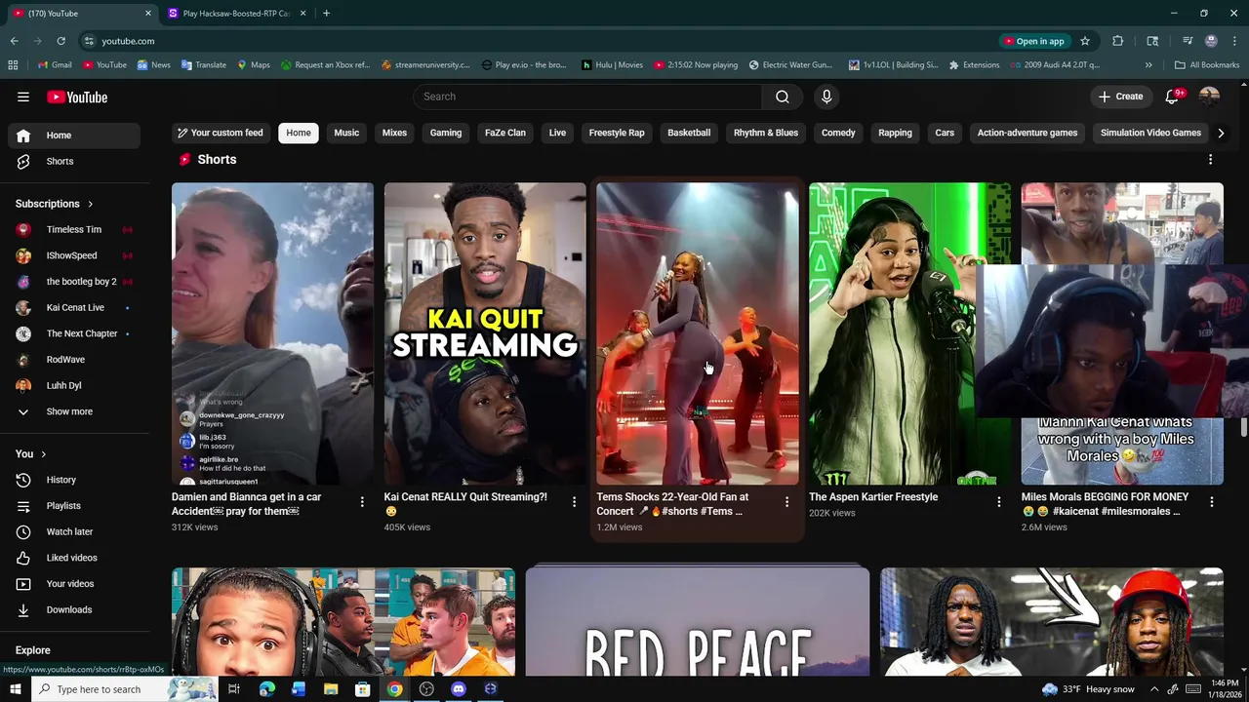The height and width of the screenshot is (702, 1249).
Task: Select the Music chip
Action: 346,133
